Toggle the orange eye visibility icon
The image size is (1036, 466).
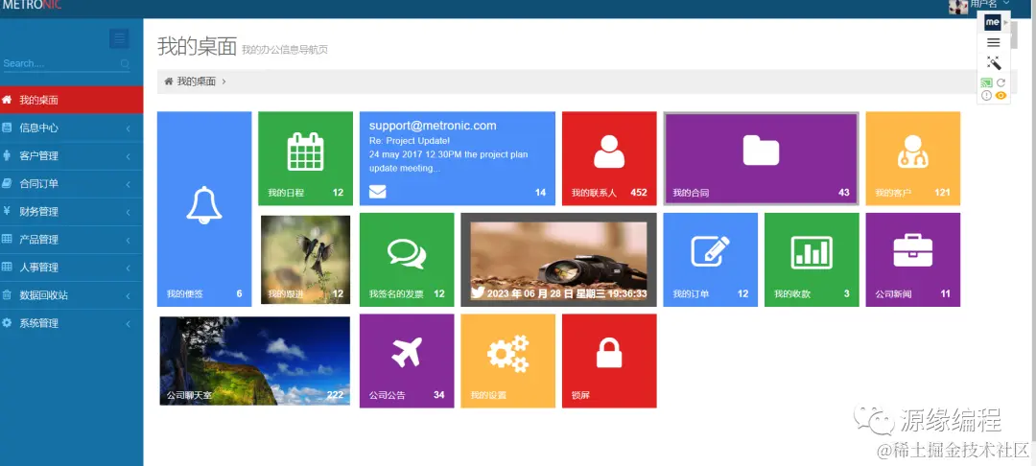coord(1001,95)
